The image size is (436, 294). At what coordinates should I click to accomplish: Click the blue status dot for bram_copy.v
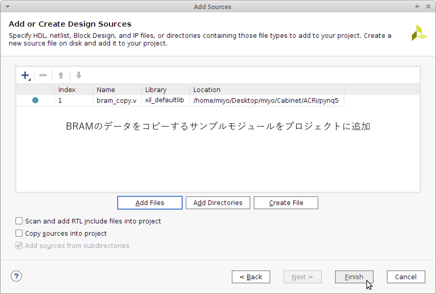[x=35, y=100]
